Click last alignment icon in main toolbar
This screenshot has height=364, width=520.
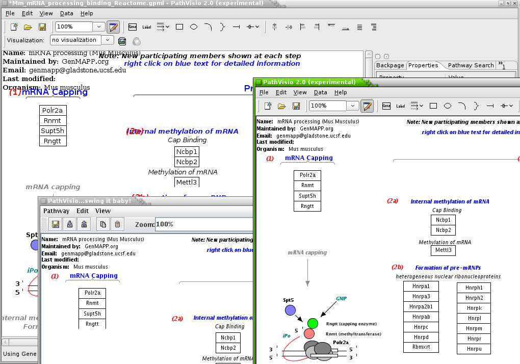(x=374, y=27)
